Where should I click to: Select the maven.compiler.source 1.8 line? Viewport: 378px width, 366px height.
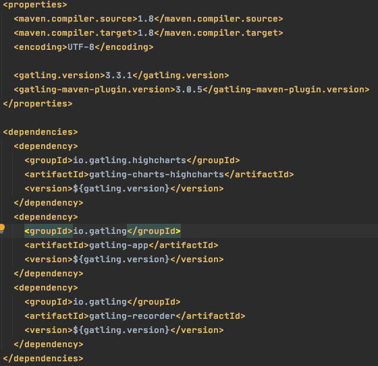(148, 19)
